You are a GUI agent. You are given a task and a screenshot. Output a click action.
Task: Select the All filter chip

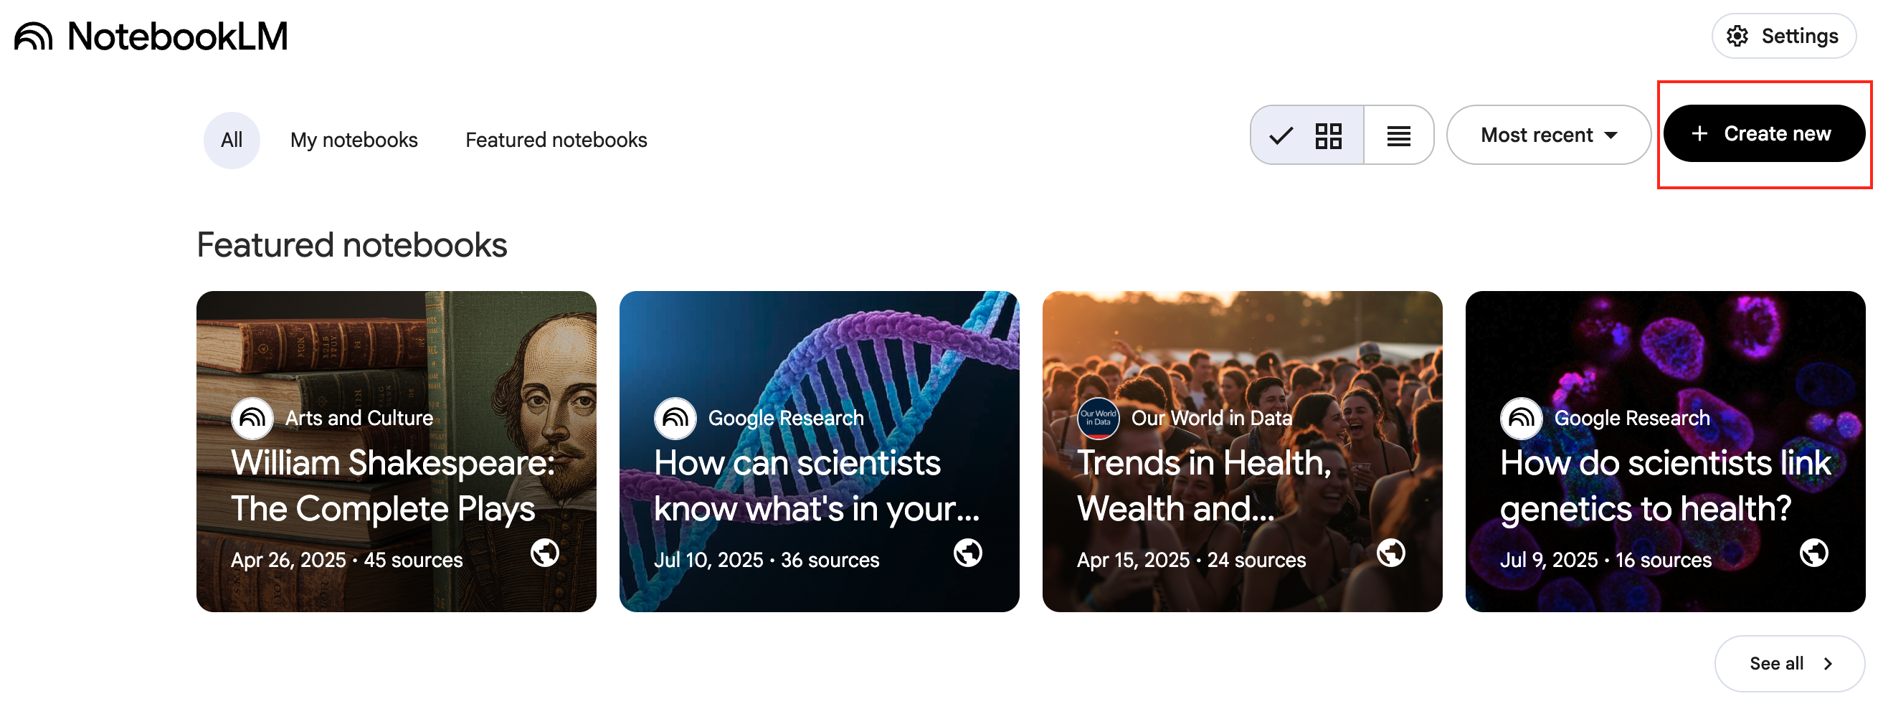coord(232,140)
